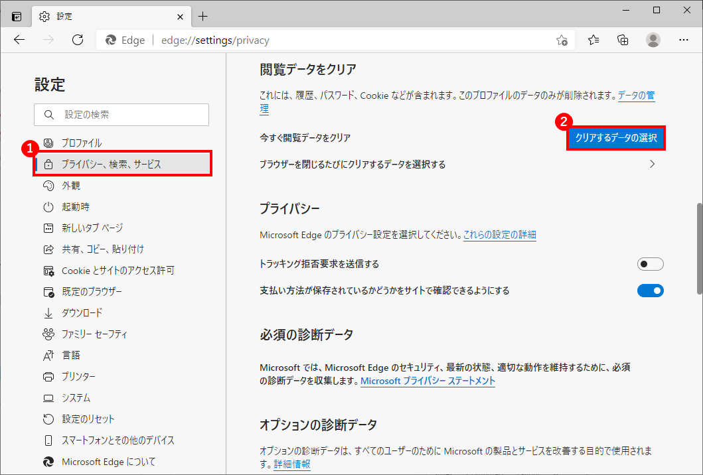Click the 閲覧データをクリア heading
This screenshot has width=703, height=475.
[308, 70]
